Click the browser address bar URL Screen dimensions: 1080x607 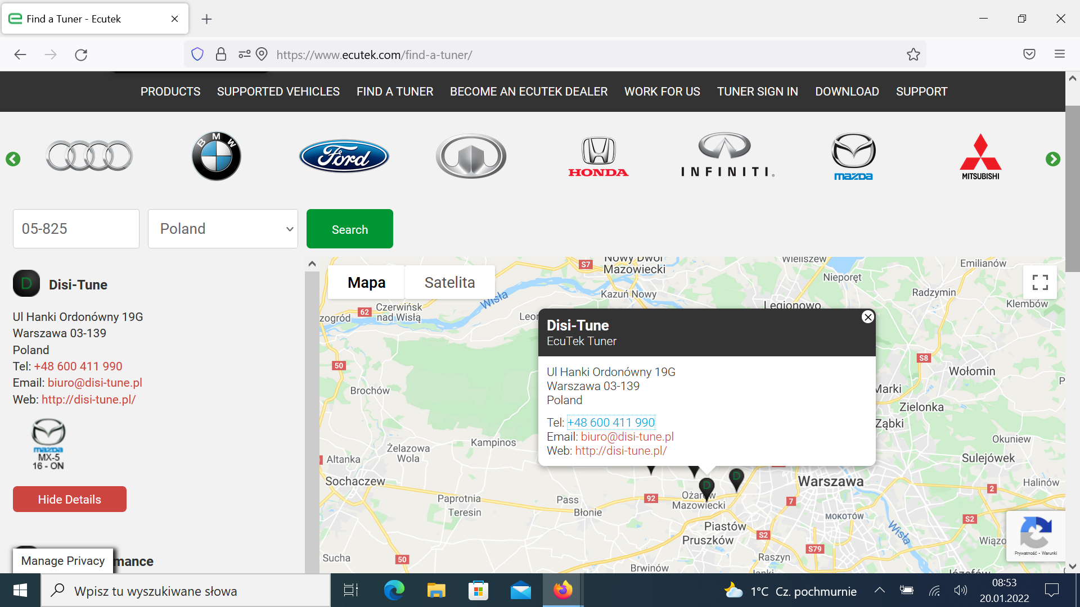click(x=374, y=55)
